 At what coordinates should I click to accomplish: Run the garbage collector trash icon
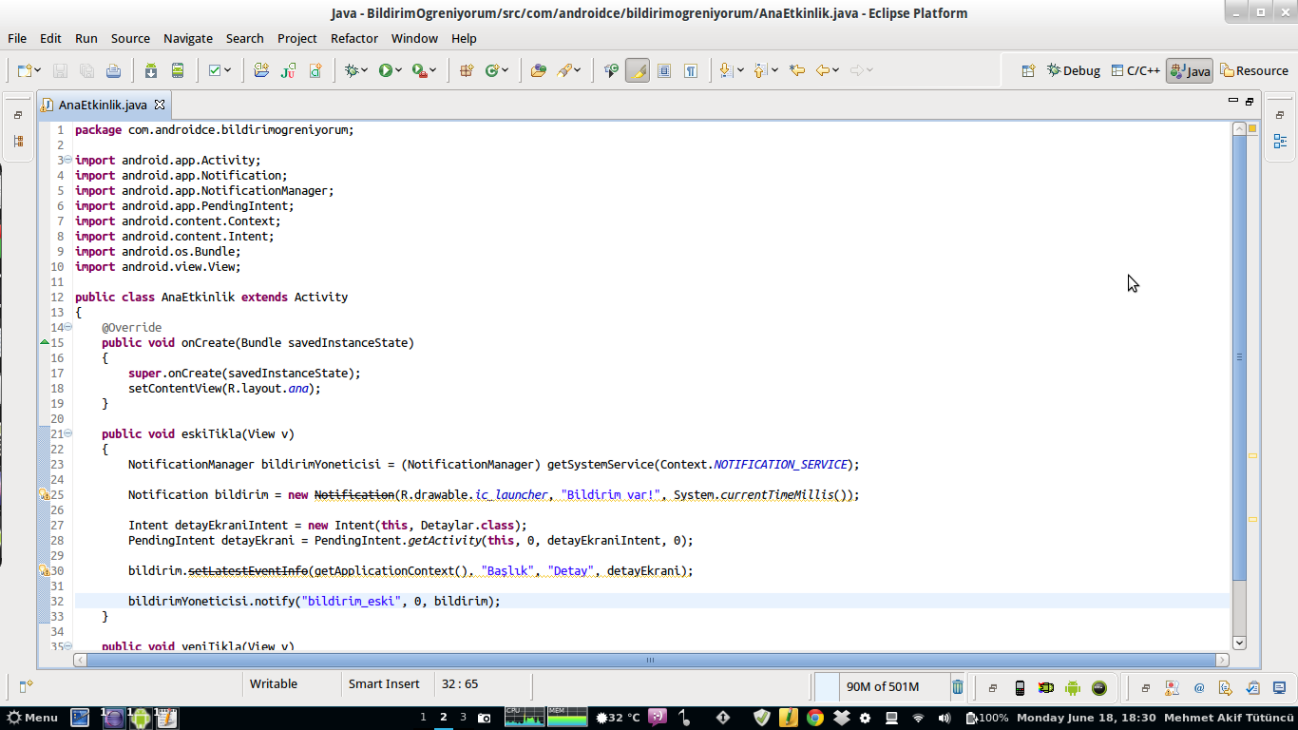pos(958,686)
